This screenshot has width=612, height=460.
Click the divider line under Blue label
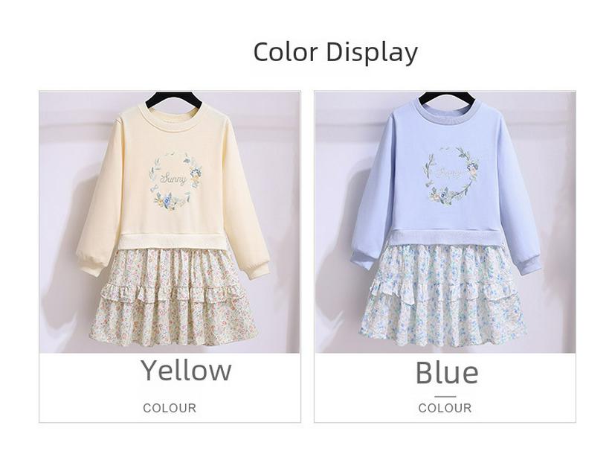(445, 396)
